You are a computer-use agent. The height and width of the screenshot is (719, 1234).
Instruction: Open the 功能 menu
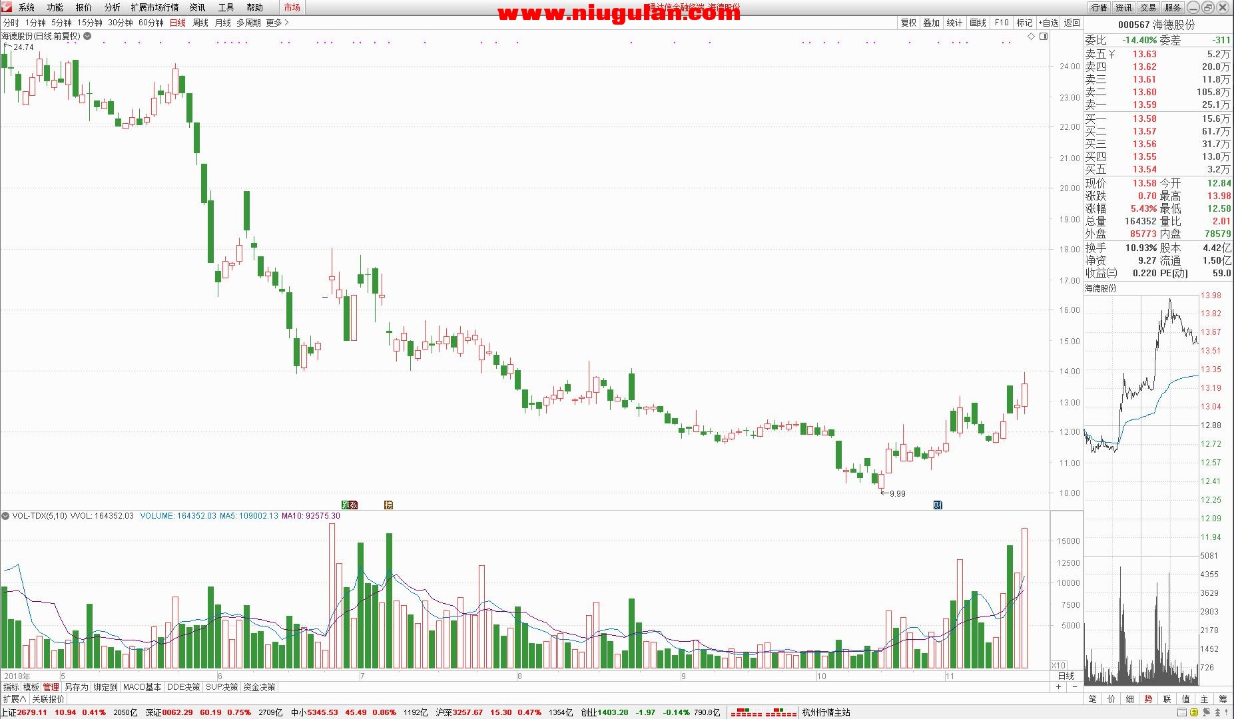point(55,7)
